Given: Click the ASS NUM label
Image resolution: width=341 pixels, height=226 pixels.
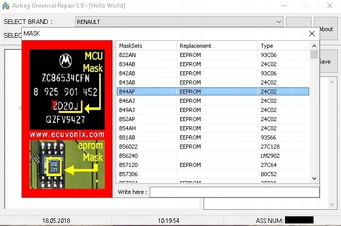Looking at the screenshot, I should (x=269, y=221).
